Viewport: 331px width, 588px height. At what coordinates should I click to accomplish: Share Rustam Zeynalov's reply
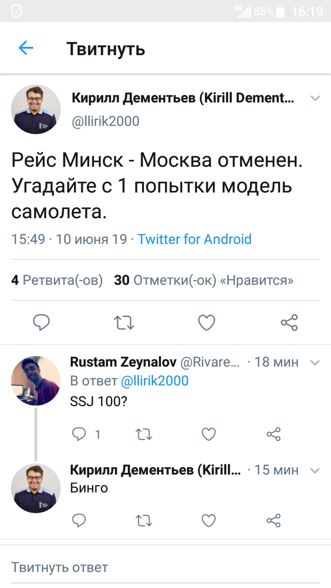tap(273, 434)
